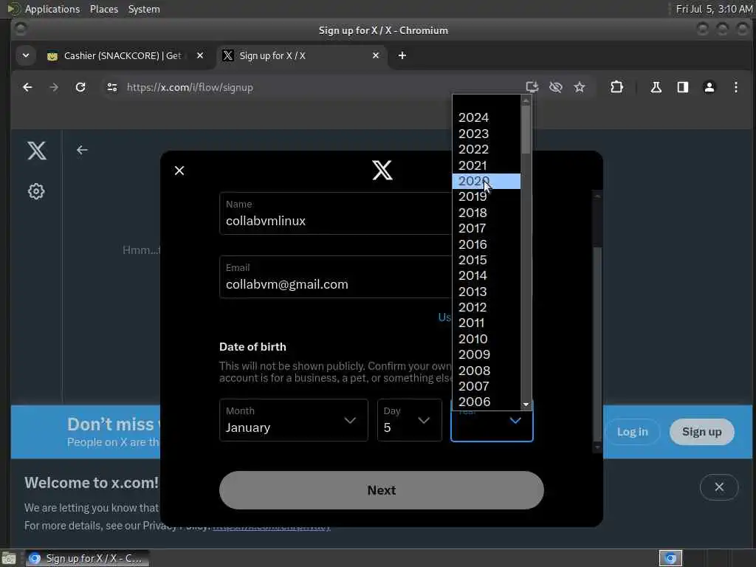The image size is (756, 567).
Task: Open Settings gear in X sidebar
Action: coord(36,191)
